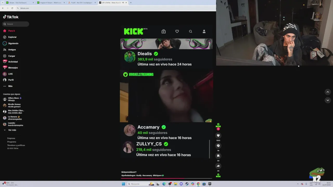Open the Amigos page

click(x=9, y=50)
